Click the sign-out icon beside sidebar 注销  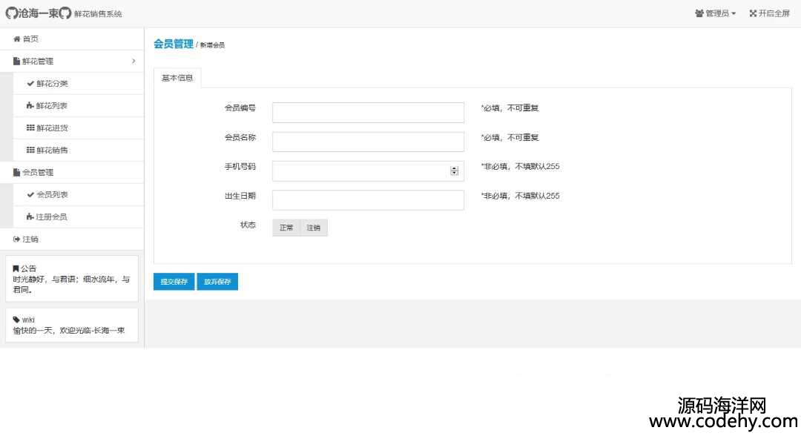17,240
